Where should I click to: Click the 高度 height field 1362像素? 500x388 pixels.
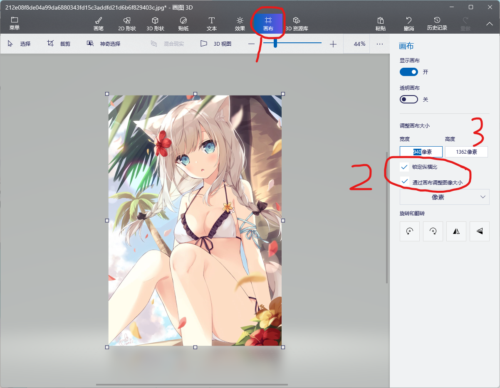[x=466, y=152]
